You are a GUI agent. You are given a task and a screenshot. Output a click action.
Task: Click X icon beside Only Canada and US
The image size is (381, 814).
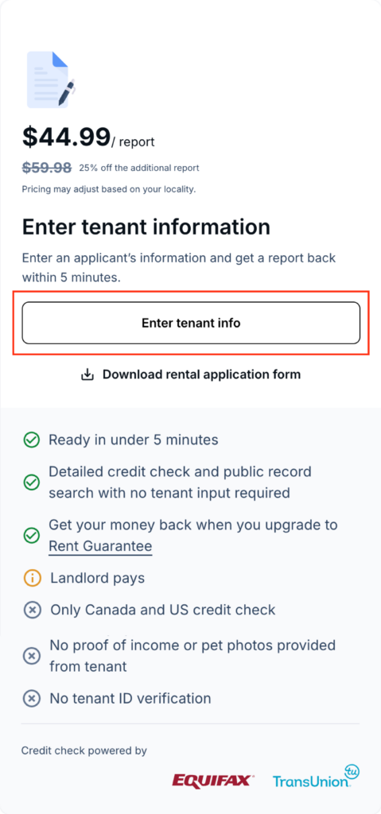33,610
